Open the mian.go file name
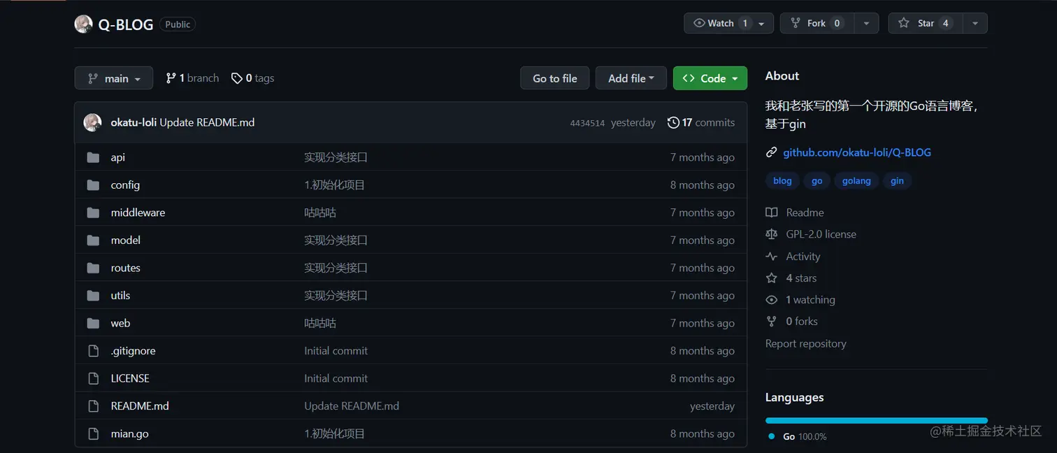The image size is (1057, 453). pyautogui.click(x=129, y=433)
